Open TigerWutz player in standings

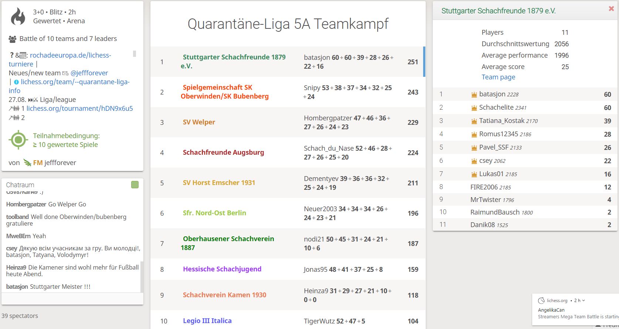coord(319,321)
